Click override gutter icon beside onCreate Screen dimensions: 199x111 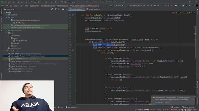pyautogui.click(x=73, y=15)
